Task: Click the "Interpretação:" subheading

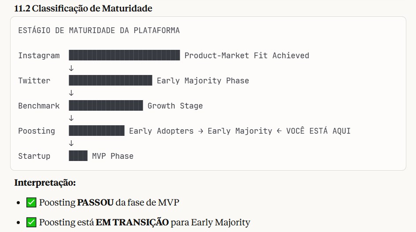Action: (x=45, y=183)
